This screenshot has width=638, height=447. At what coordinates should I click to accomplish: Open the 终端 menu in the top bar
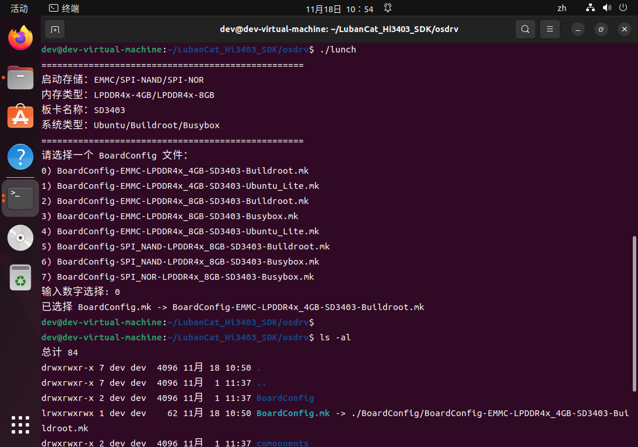[63, 8]
